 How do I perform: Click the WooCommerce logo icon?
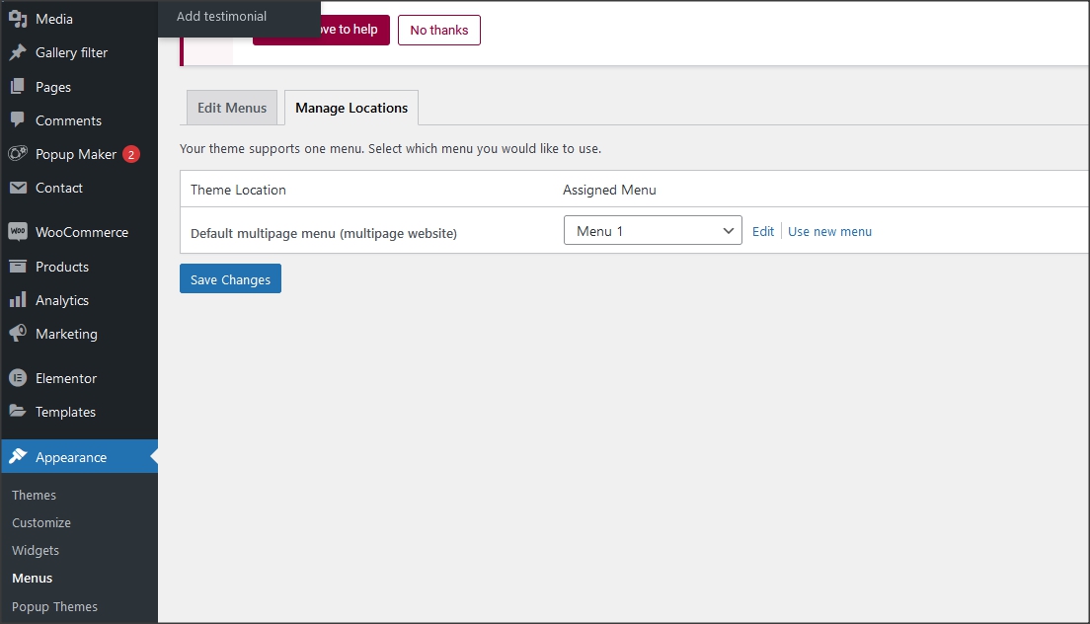[x=18, y=232]
